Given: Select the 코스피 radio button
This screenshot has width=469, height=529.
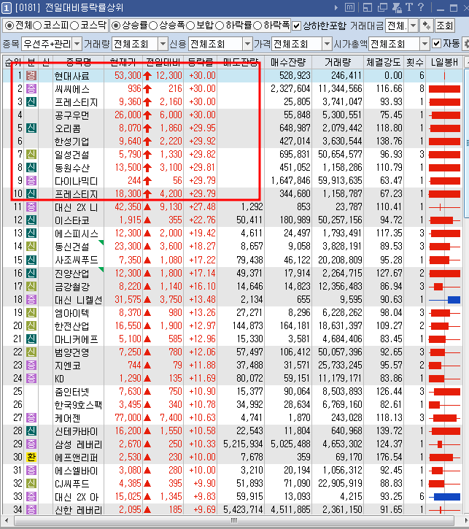Looking at the screenshot, I should [x=37, y=26].
